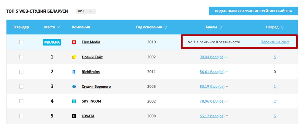
Task: Click the 63,17 балл(ов) score link
Action: [212, 116]
